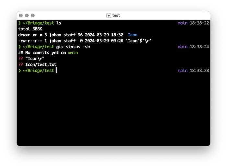Click the cursor at the last prompt
The image size is (227, 168).
click(x=56, y=70)
